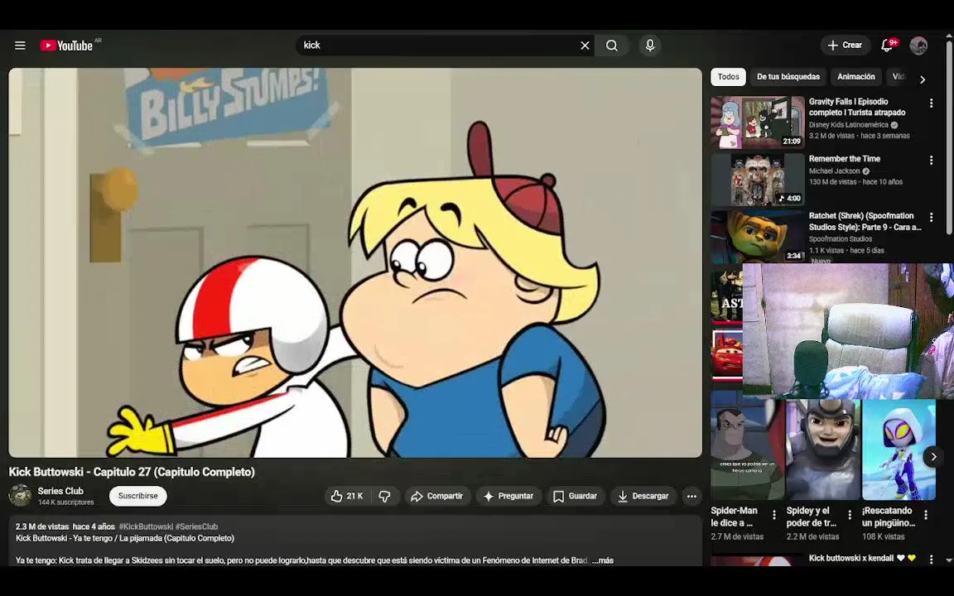
Task: Open options for Remember the Time
Action: pyautogui.click(x=931, y=160)
